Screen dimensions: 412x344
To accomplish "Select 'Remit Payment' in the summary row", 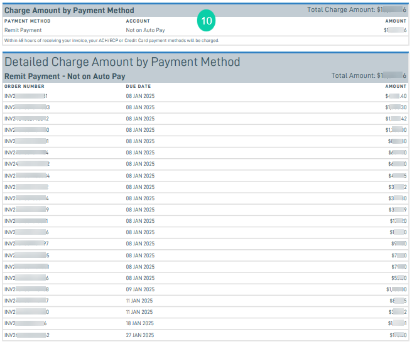I will (23, 30).
